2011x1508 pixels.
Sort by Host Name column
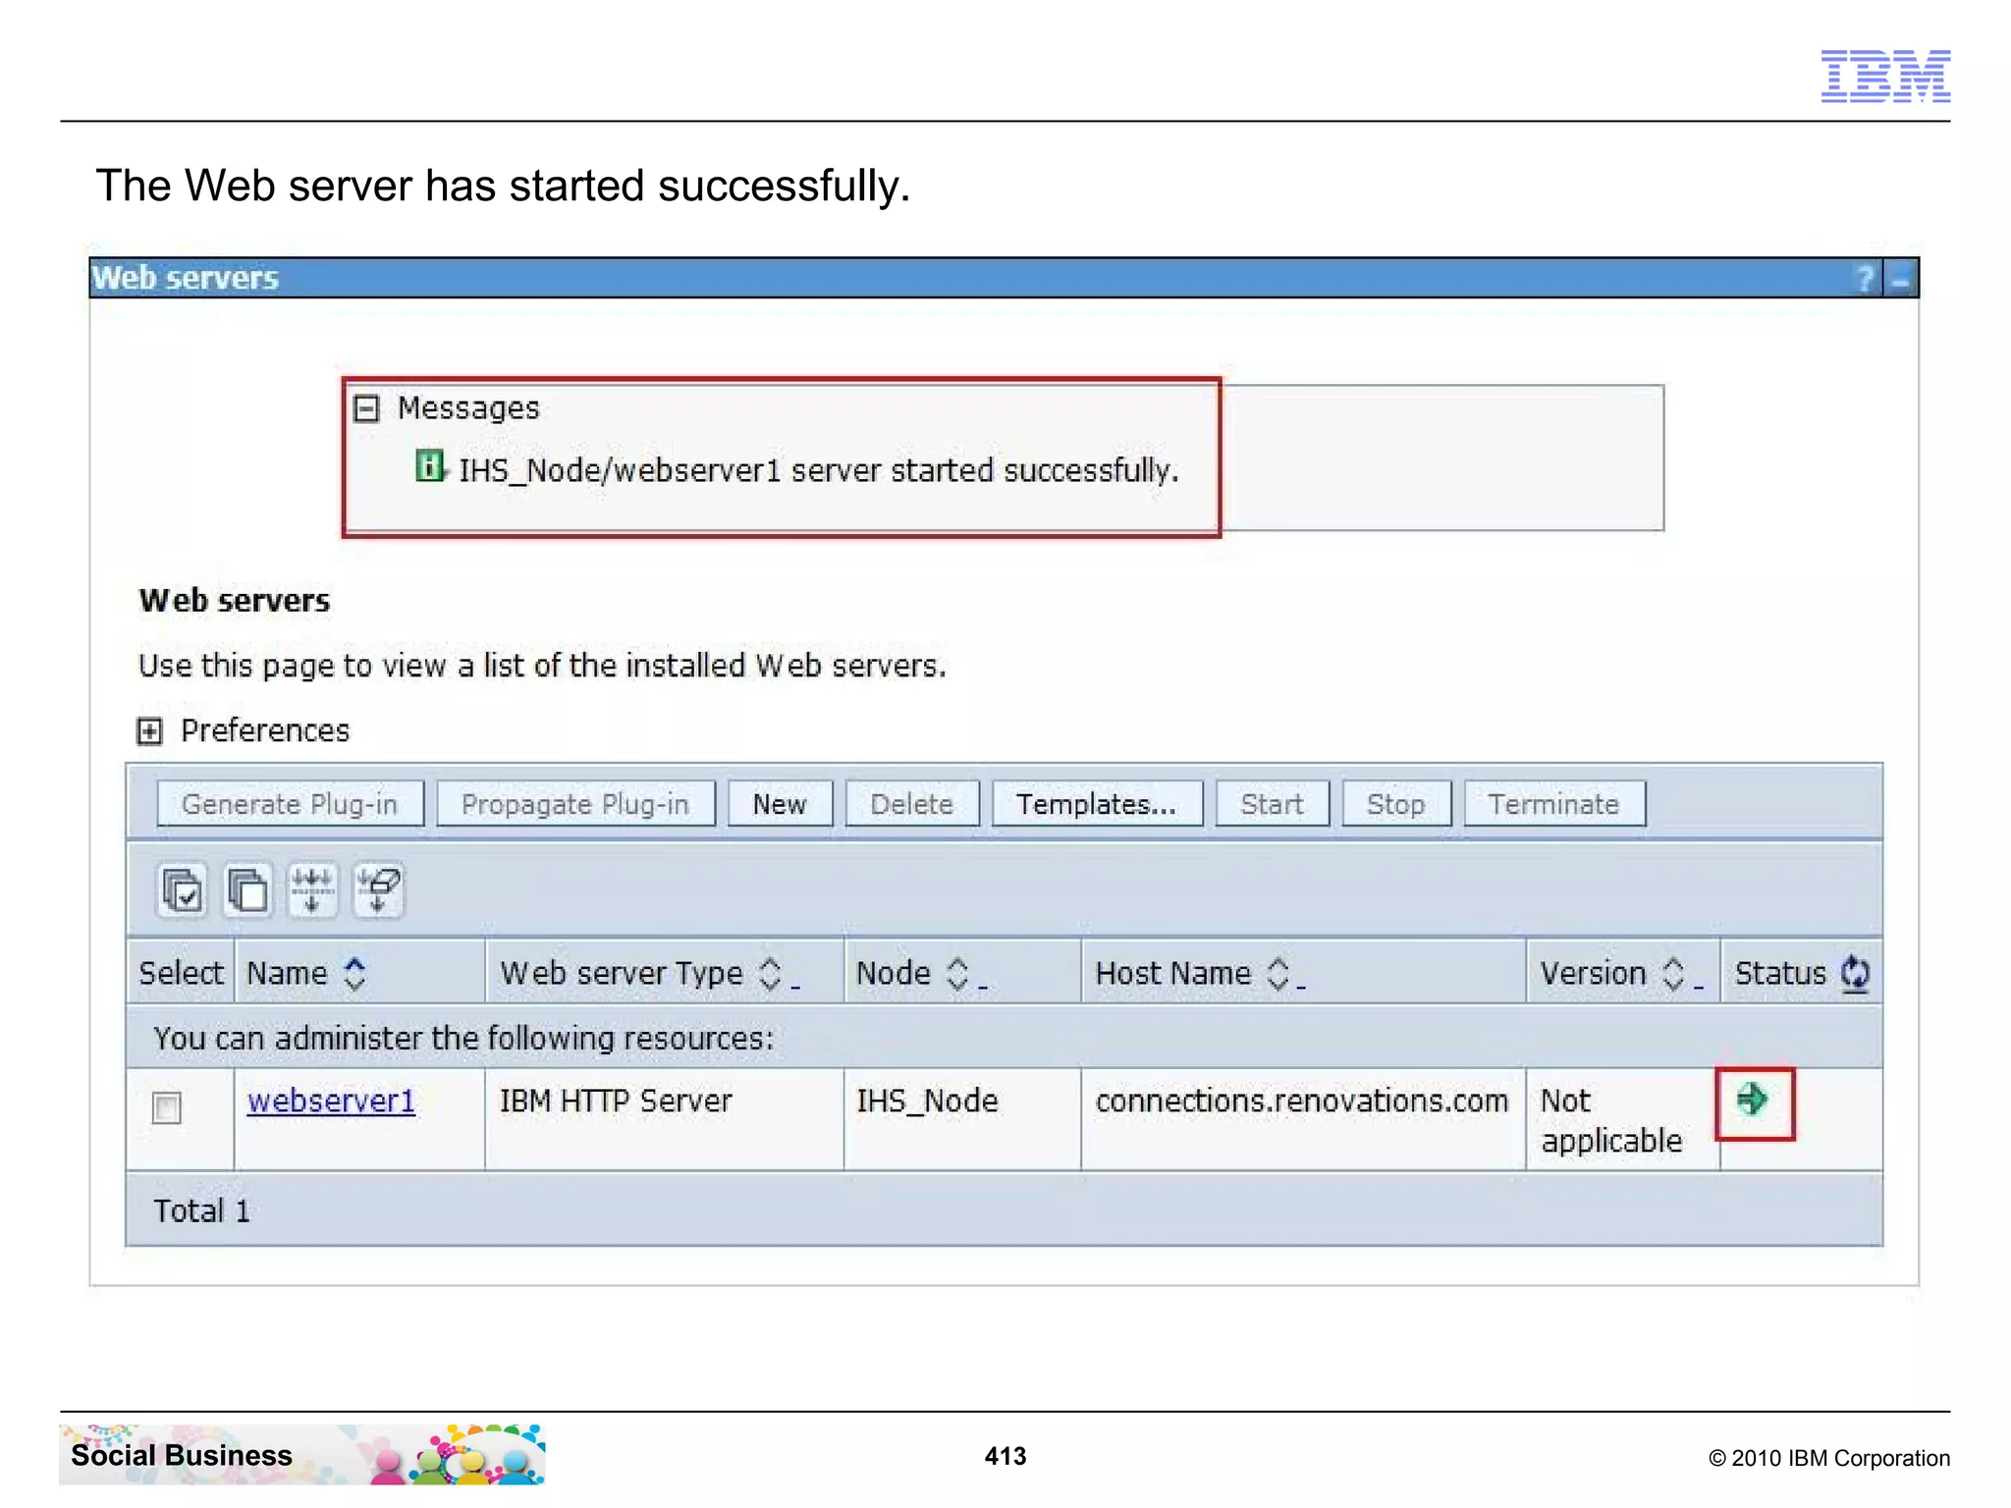tap(1277, 973)
